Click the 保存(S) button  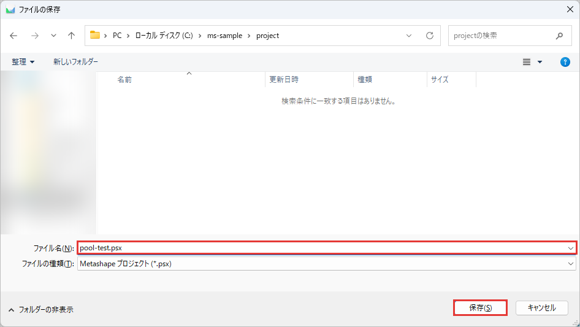tap(480, 308)
